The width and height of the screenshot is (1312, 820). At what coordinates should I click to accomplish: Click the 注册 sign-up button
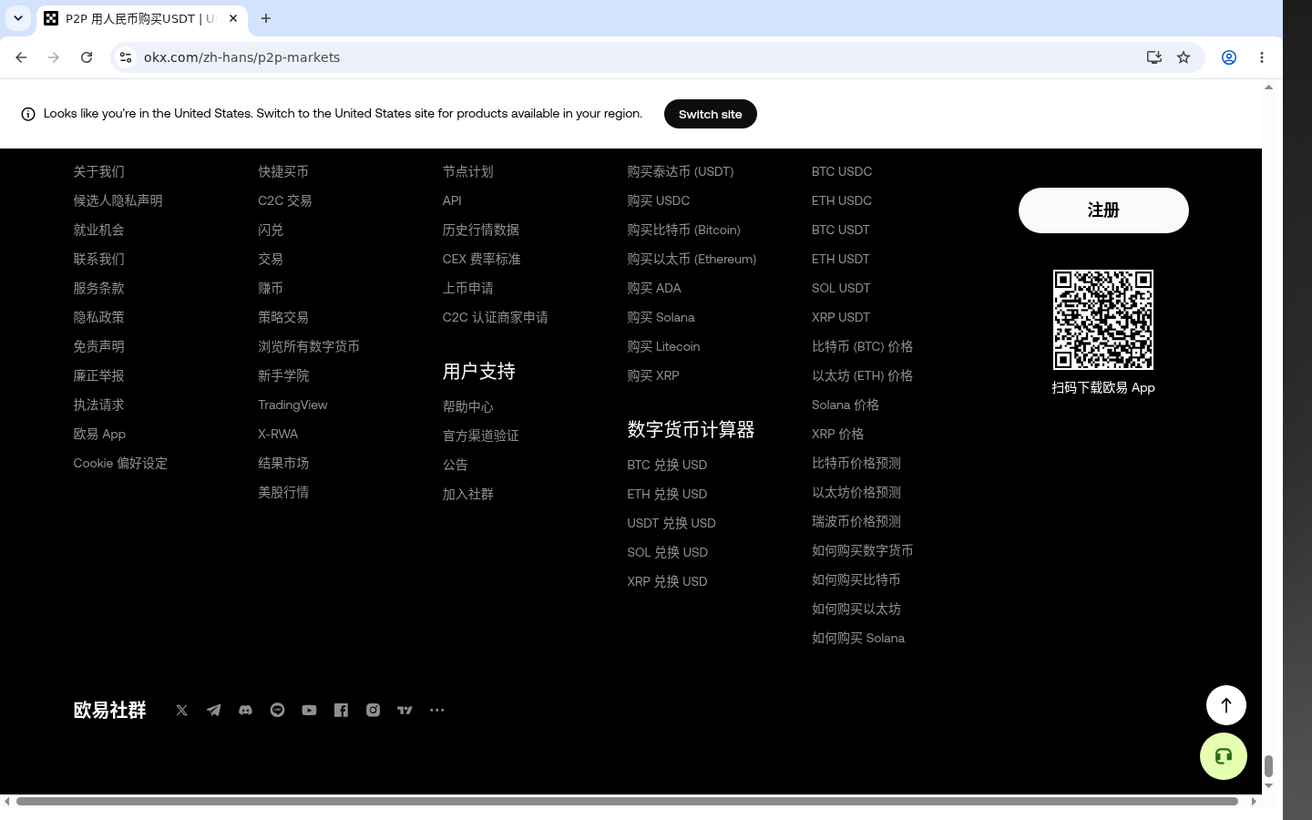(x=1103, y=210)
